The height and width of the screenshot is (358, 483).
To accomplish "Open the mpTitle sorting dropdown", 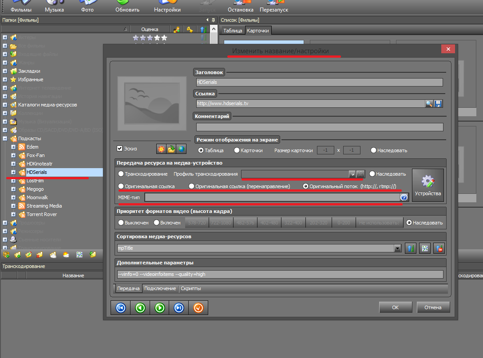I will coord(397,248).
